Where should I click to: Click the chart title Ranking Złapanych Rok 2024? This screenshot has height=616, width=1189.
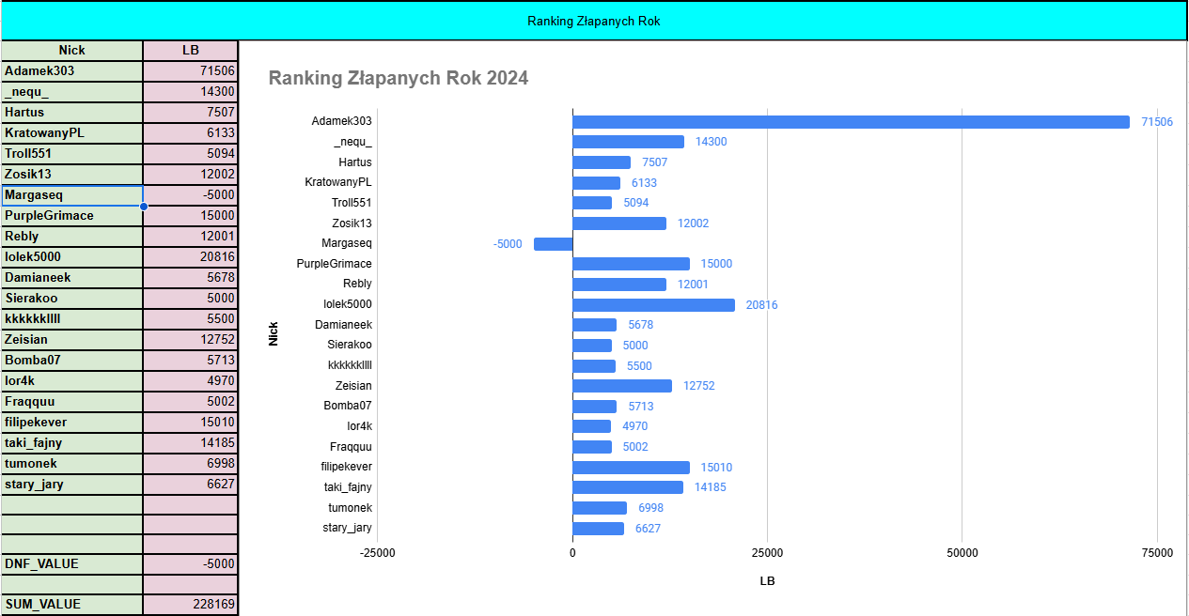[x=399, y=78]
